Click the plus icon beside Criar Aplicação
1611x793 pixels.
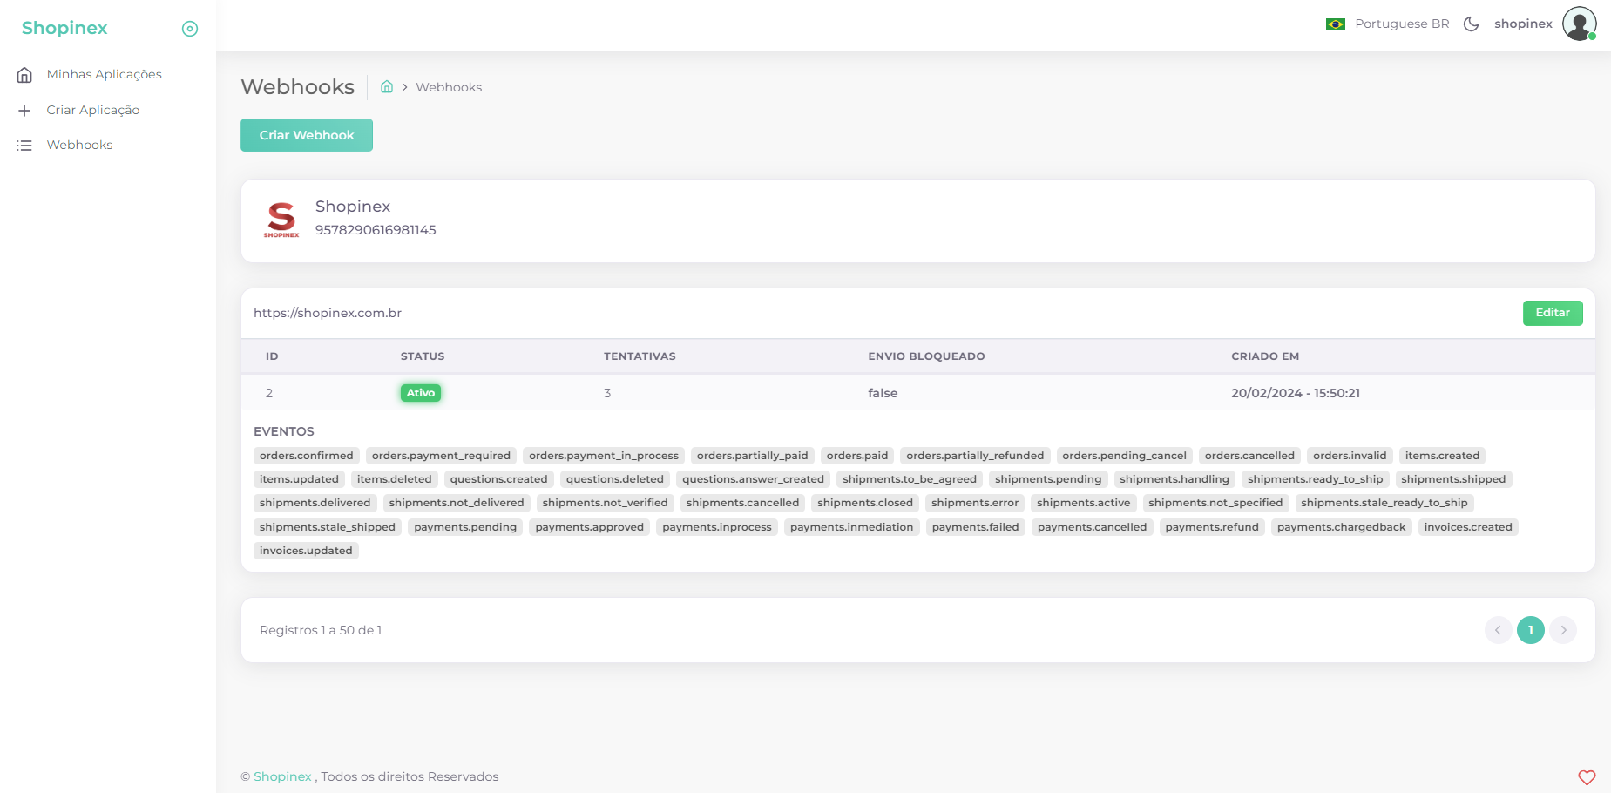[x=24, y=111]
